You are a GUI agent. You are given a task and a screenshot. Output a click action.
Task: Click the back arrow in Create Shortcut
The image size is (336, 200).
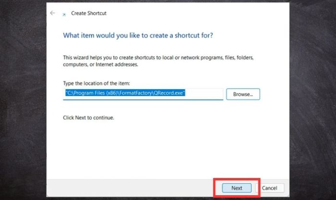pos(52,13)
